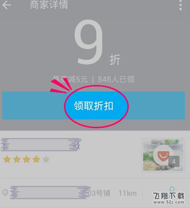Viewport: 190px width, 208px height.
Task: Tap the 领取折扣 button
Action: pyautogui.click(x=94, y=105)
